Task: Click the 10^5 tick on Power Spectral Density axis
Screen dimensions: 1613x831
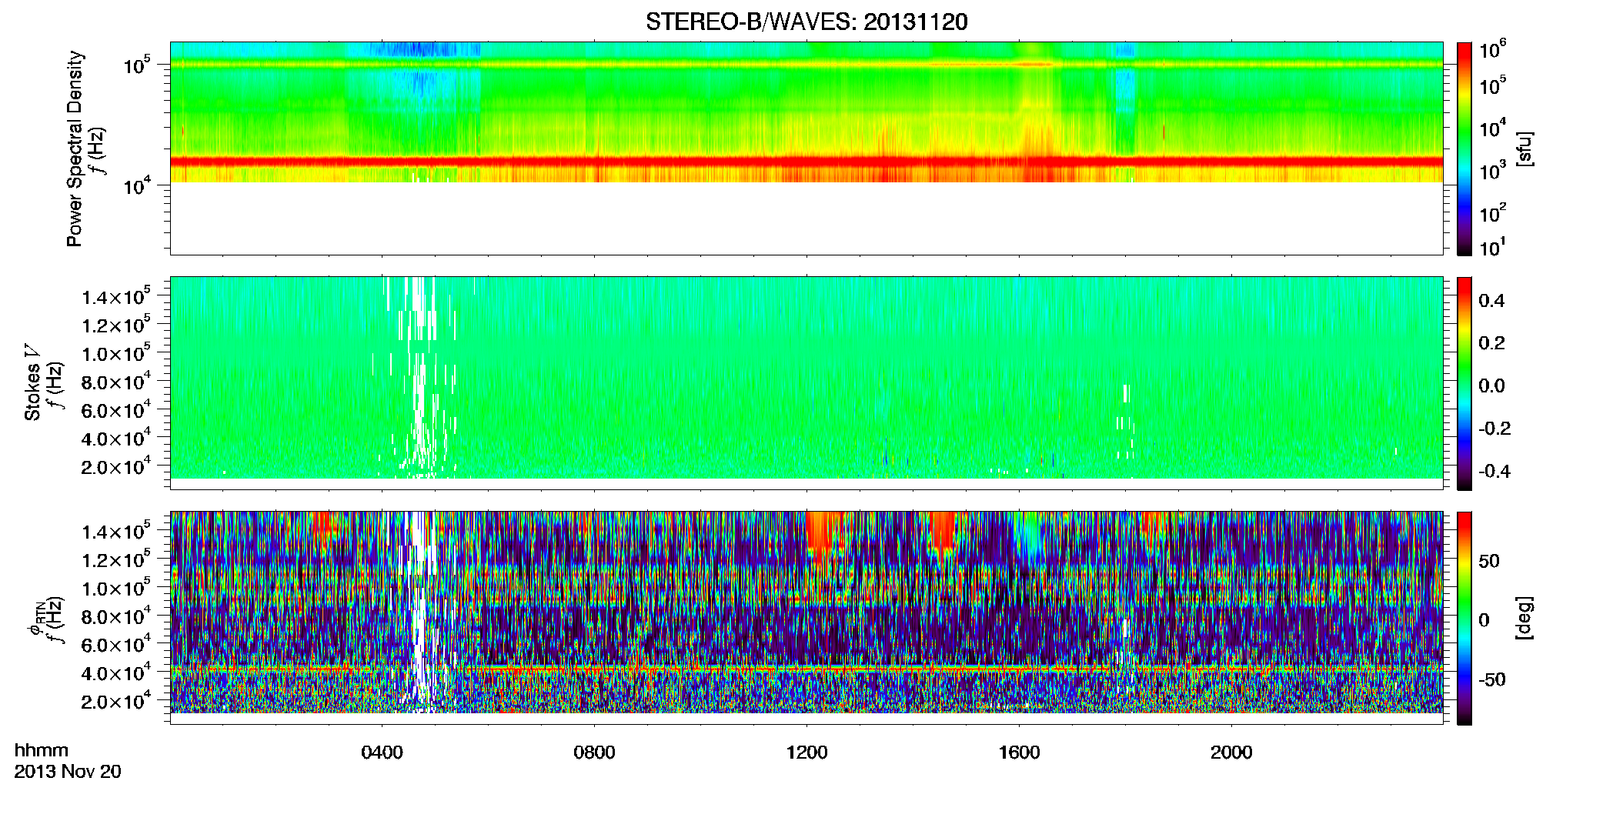Action: (x=136, y=65)
